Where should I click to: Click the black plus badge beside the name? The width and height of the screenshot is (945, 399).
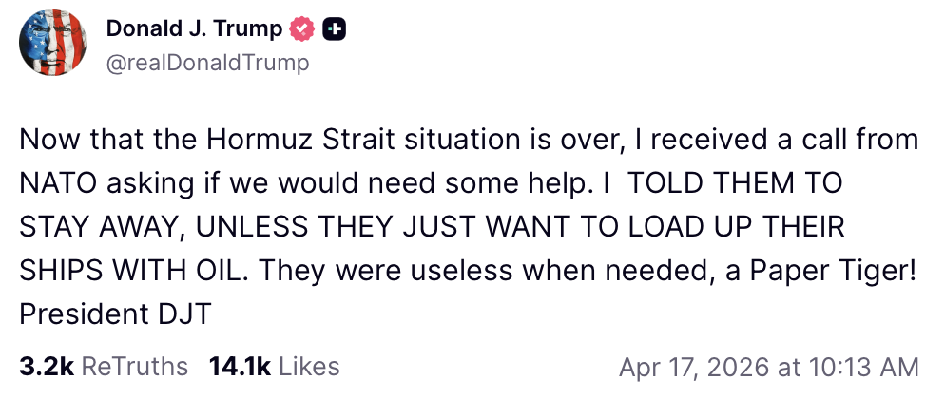coord(334,29)
